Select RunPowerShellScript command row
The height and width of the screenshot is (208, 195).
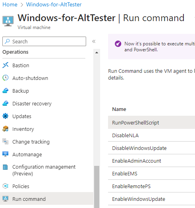(152, 122)
